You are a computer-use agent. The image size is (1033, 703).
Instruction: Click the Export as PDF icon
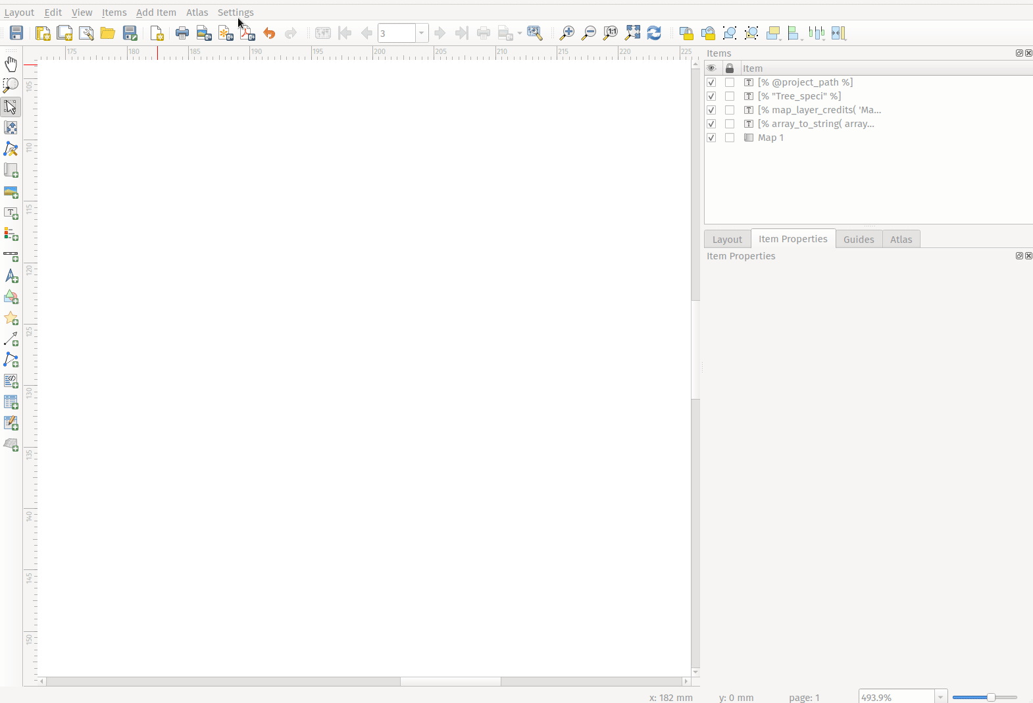(247, 33)
